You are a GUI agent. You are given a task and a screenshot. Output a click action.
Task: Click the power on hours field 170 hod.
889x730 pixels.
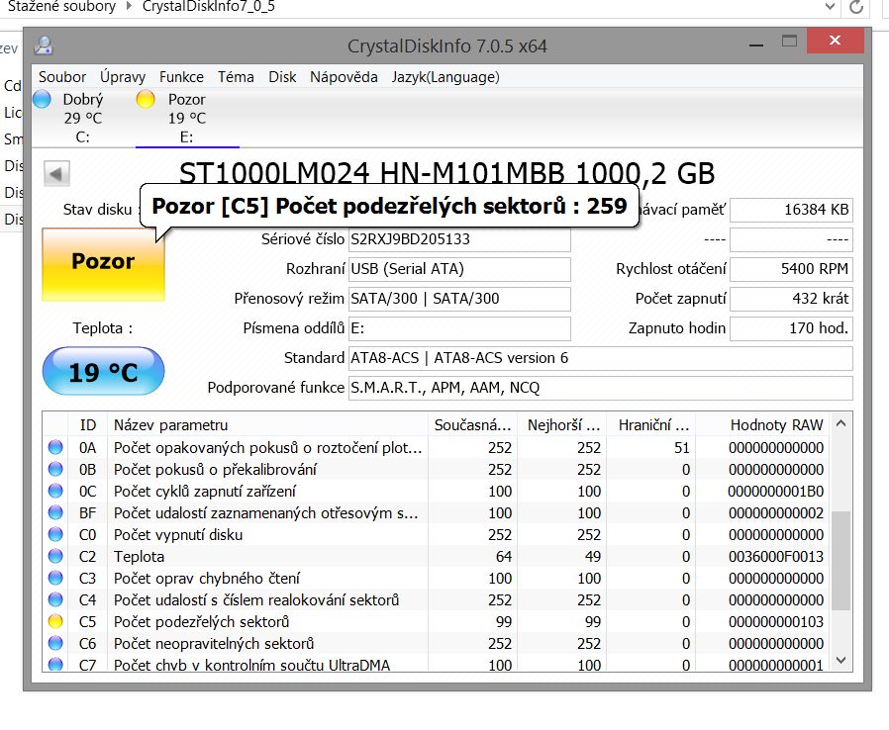click(791, 328)
